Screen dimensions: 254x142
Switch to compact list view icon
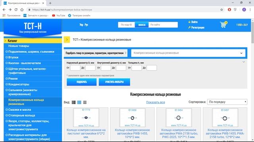point(85,103)
